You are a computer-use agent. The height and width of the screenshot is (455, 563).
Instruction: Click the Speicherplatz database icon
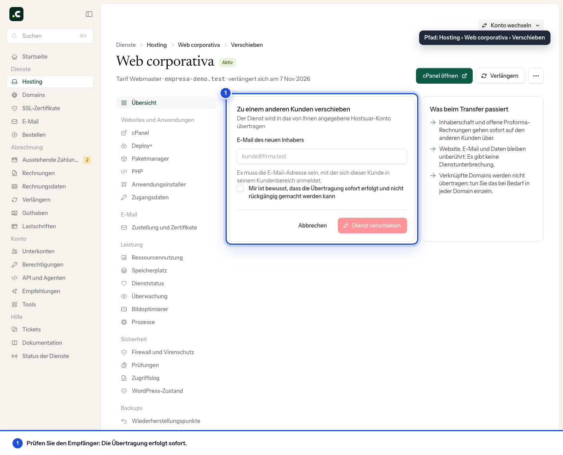[124, 270]
